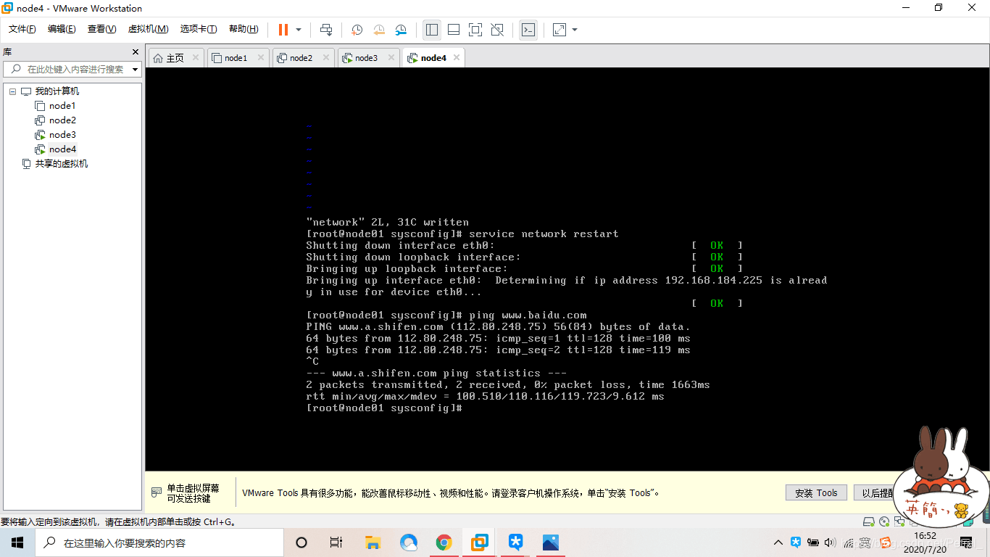Toggle Unity mode icon
Image resolution: width=990 pixels, height=557 pixels.
497,30
